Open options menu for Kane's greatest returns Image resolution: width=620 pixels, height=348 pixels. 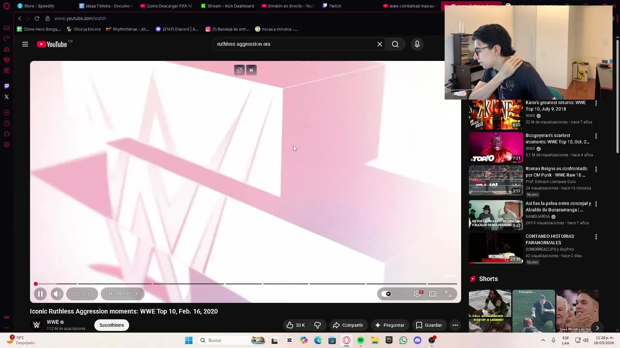(596, 103)
